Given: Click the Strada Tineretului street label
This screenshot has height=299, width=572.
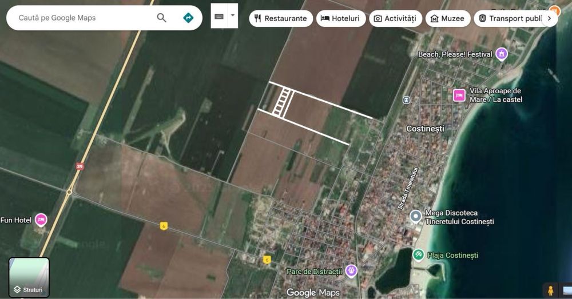Looking at the screenshot, I should (x=407, y=188).
